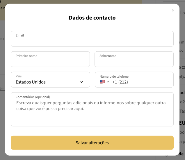Screen dimensions: 185x160
Task: Click the United States flag icon
Action: (102, 82)
